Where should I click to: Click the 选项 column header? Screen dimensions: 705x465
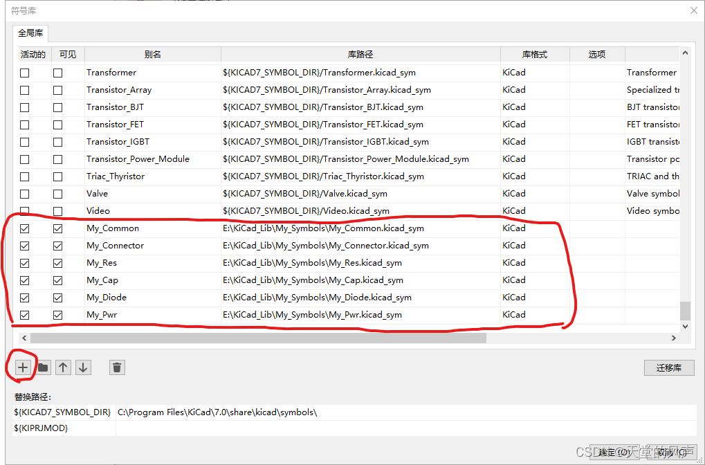(597, 55)
